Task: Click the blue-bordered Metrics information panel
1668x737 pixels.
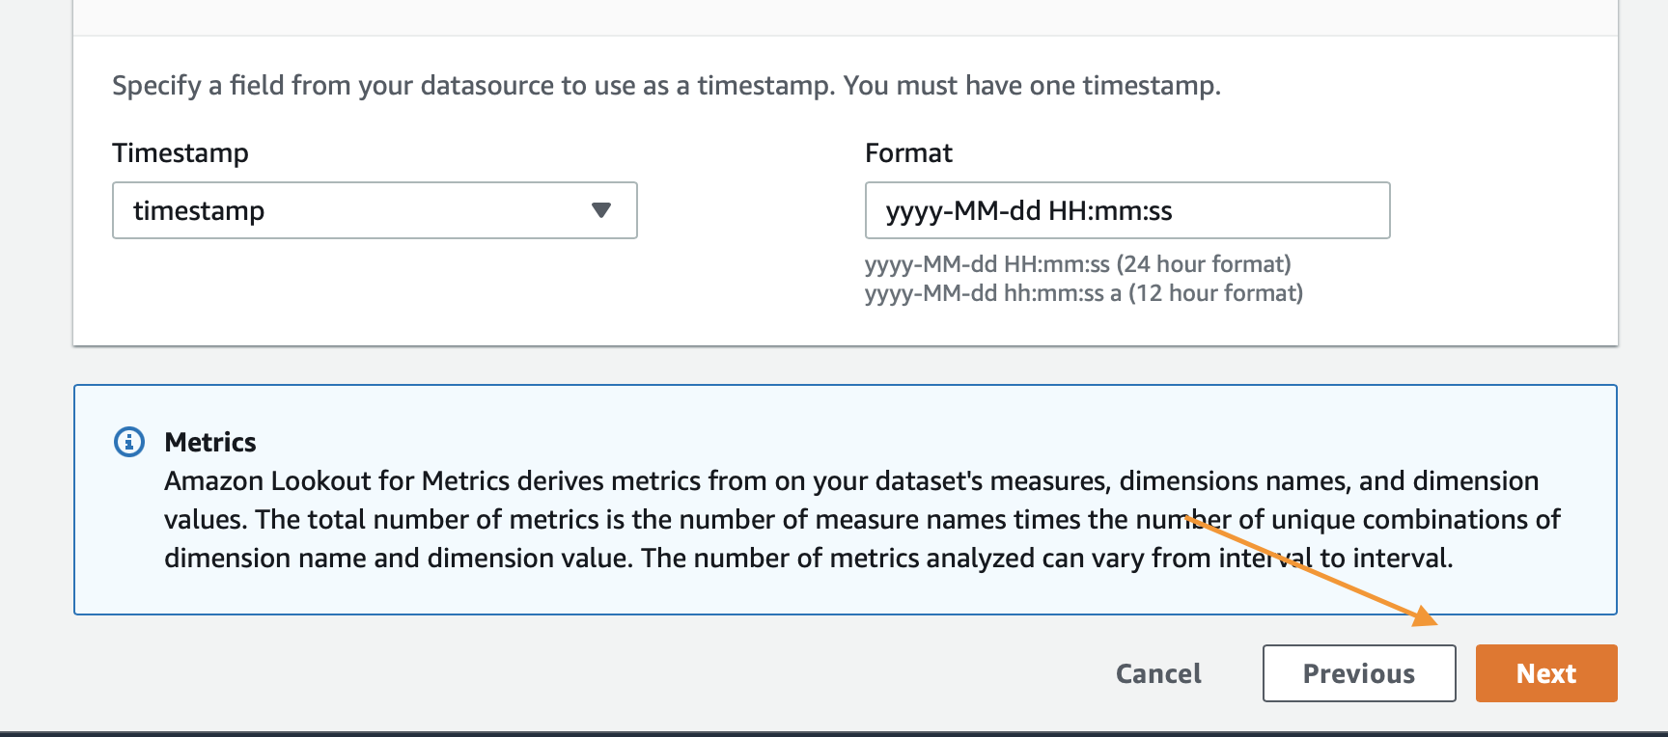Action: pos(846,500)
